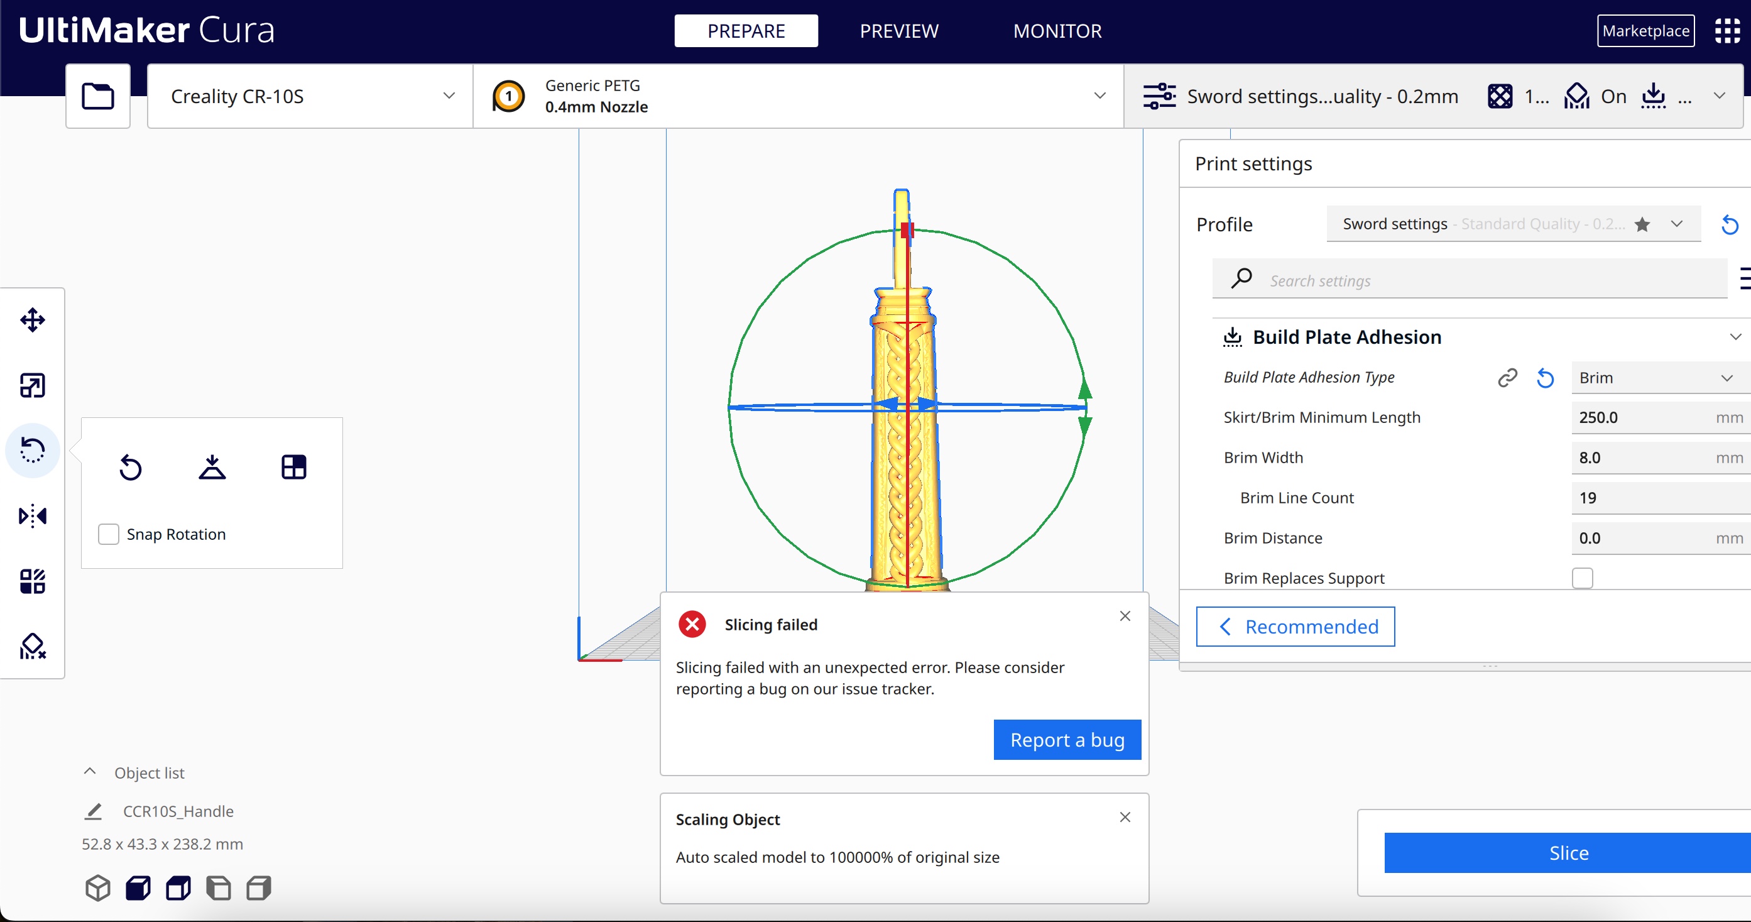Screen dimensions: 1751x922
Task: Switch to the PREVIEW tab
Action: pyautogui.click(x=898, y=31)
